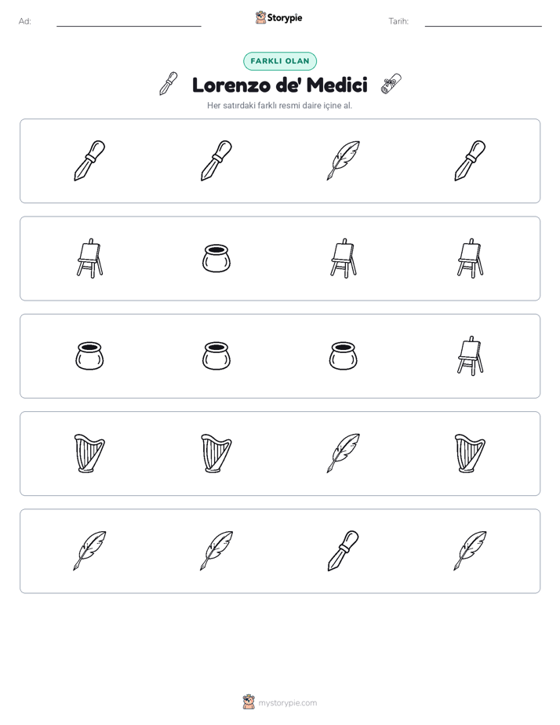Click the last feather quill in the bottom row
The width and height of the screenshot is (560, 725).
(470, 551)
